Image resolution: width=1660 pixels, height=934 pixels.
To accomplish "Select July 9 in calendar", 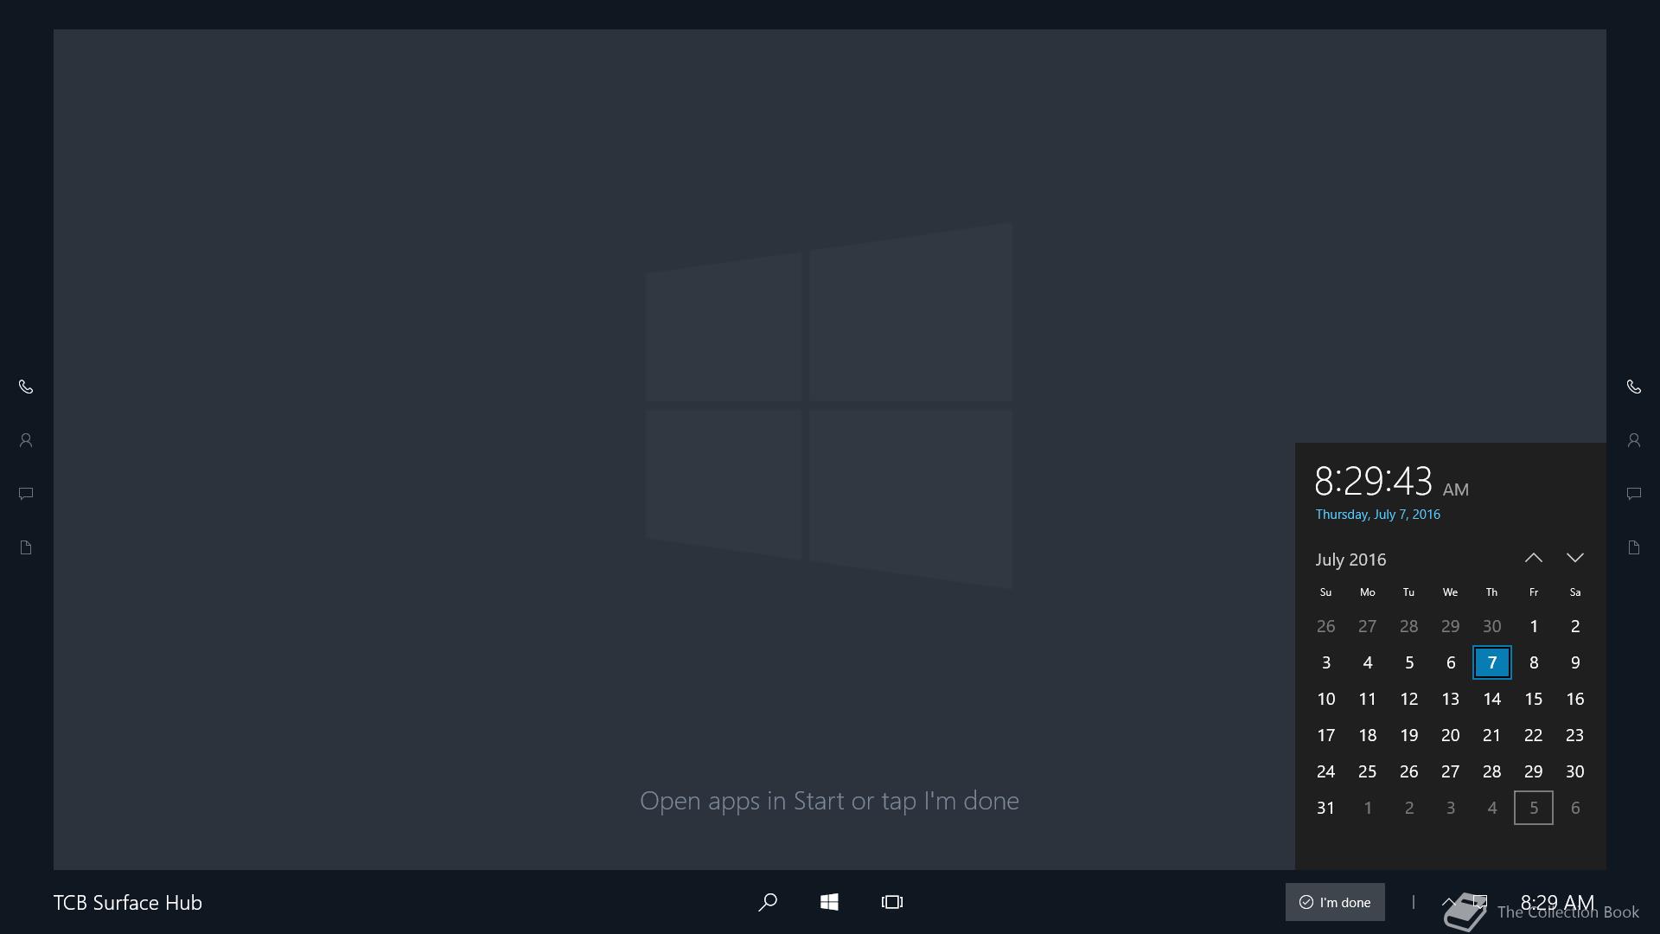I will click(x=1575, y=662).
